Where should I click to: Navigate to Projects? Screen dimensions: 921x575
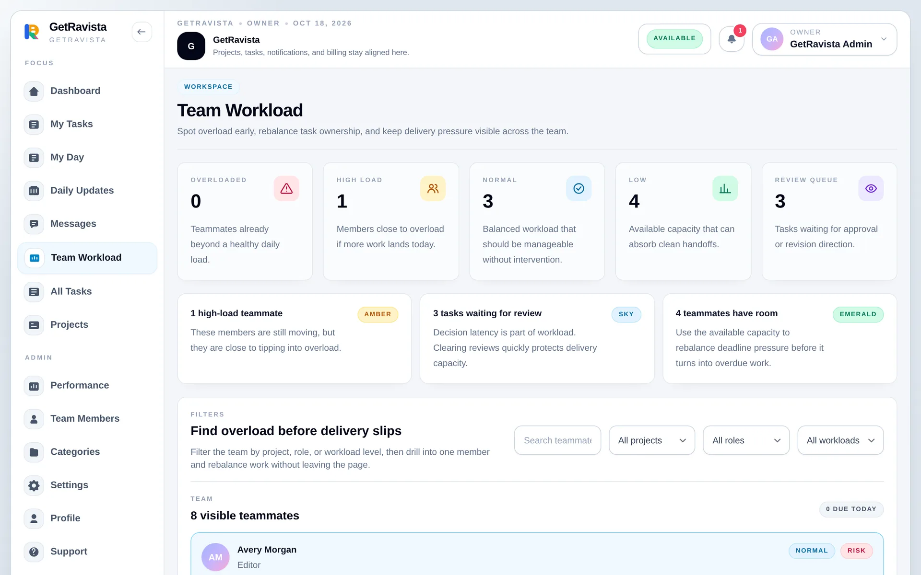pyautogui.click(x=87, y=325)
